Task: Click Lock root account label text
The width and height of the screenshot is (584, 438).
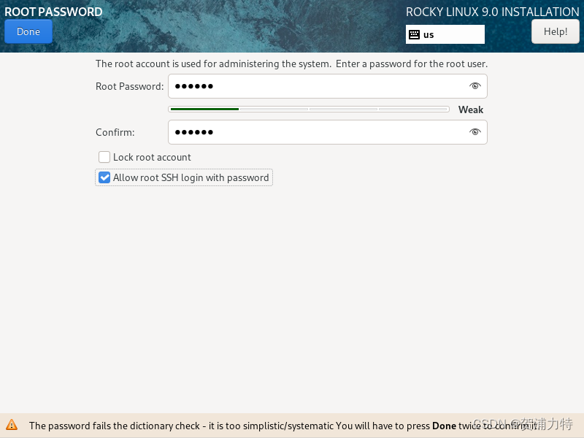Action: pos(152,157)
